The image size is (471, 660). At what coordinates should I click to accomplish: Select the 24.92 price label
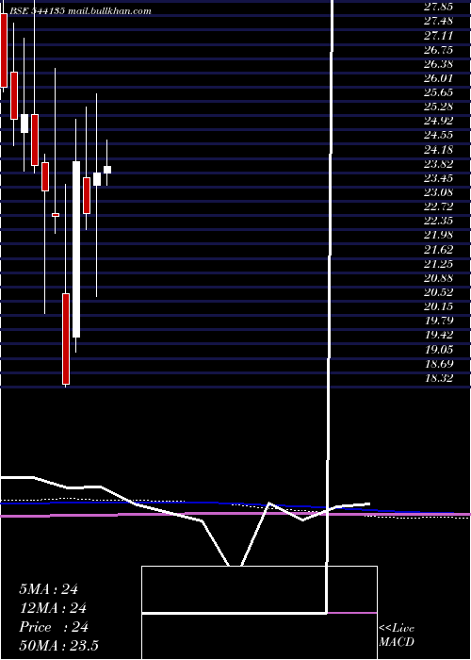[x=438, y=121]
